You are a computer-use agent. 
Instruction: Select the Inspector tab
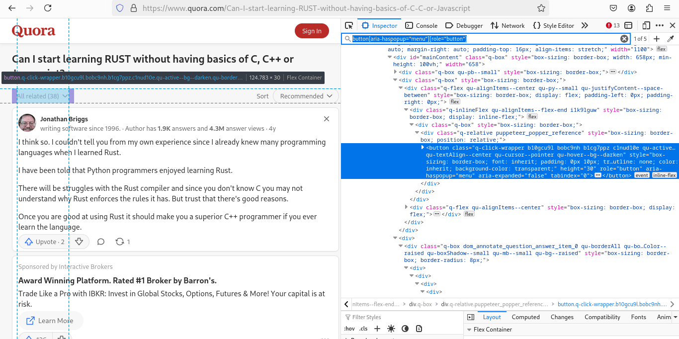(379, 25)
